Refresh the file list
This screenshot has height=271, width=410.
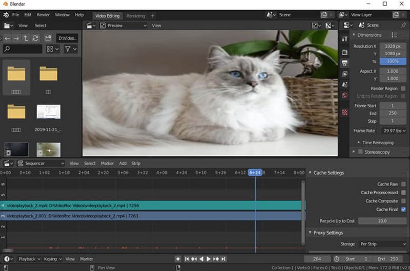tap(35, 38)
